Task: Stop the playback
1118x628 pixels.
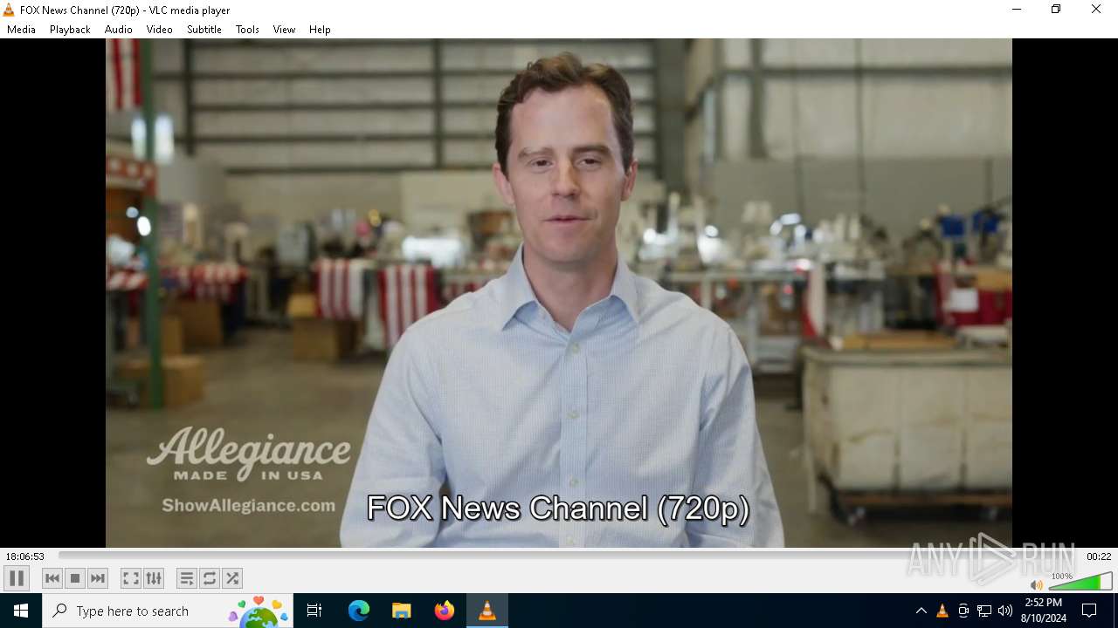Action: tap(75, 578)
